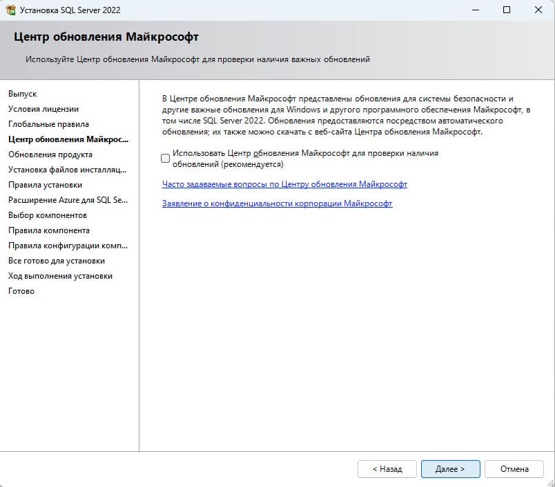Screen dimensions: 555x487
Task: Select the Расширение Azure для SQL Se... step
Action: point(68,200)
